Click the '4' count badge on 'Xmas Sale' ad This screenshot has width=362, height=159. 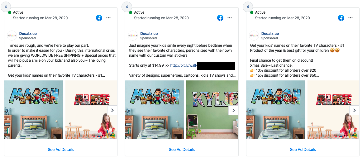(x=248, y=7)
